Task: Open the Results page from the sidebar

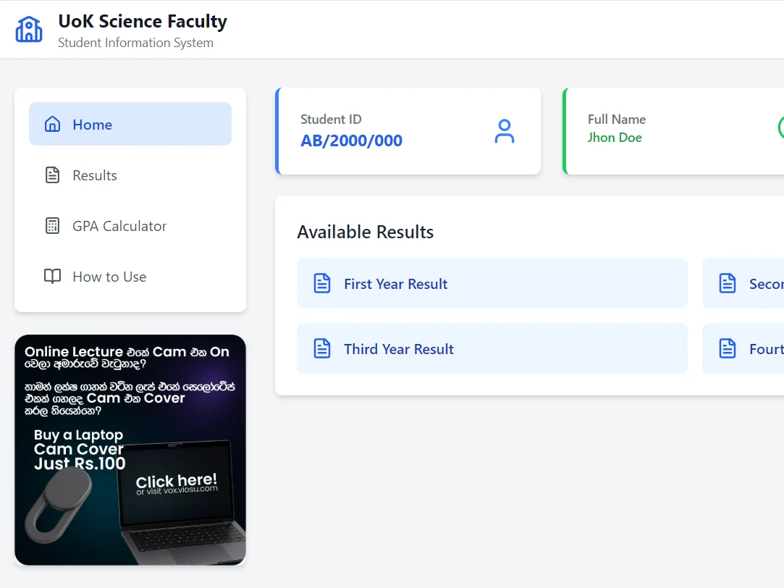Action: tap(94, 175)
